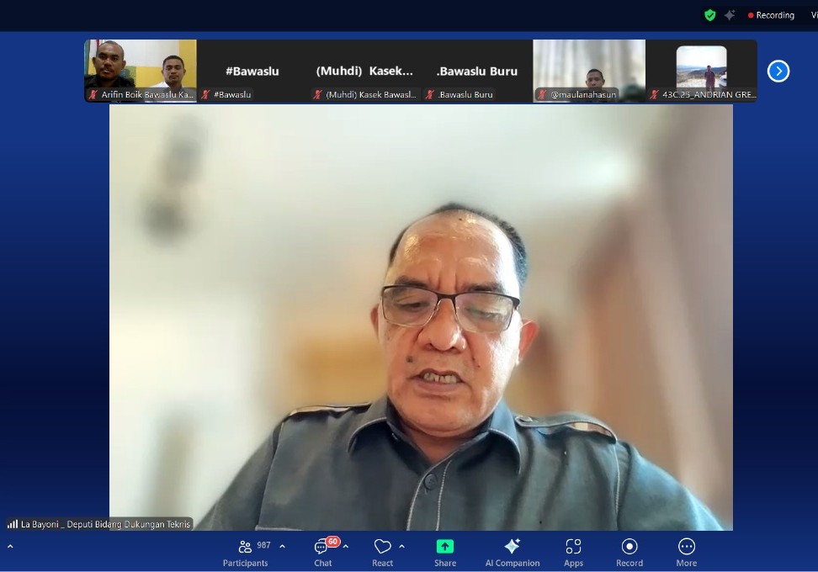Screen dimensions: 818x572
Task: Click the Share label text
Action: pos(445,563)
